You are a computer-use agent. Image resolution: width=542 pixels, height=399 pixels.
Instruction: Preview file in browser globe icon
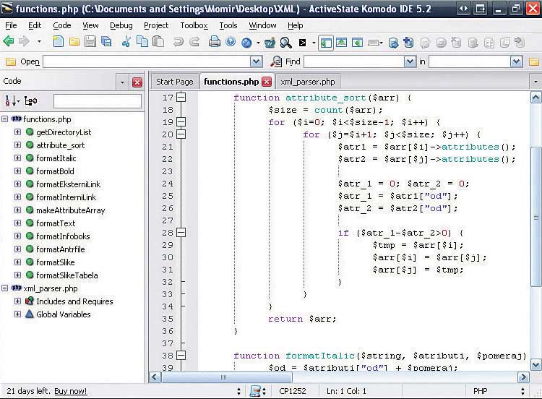click(x=246, y=43)
